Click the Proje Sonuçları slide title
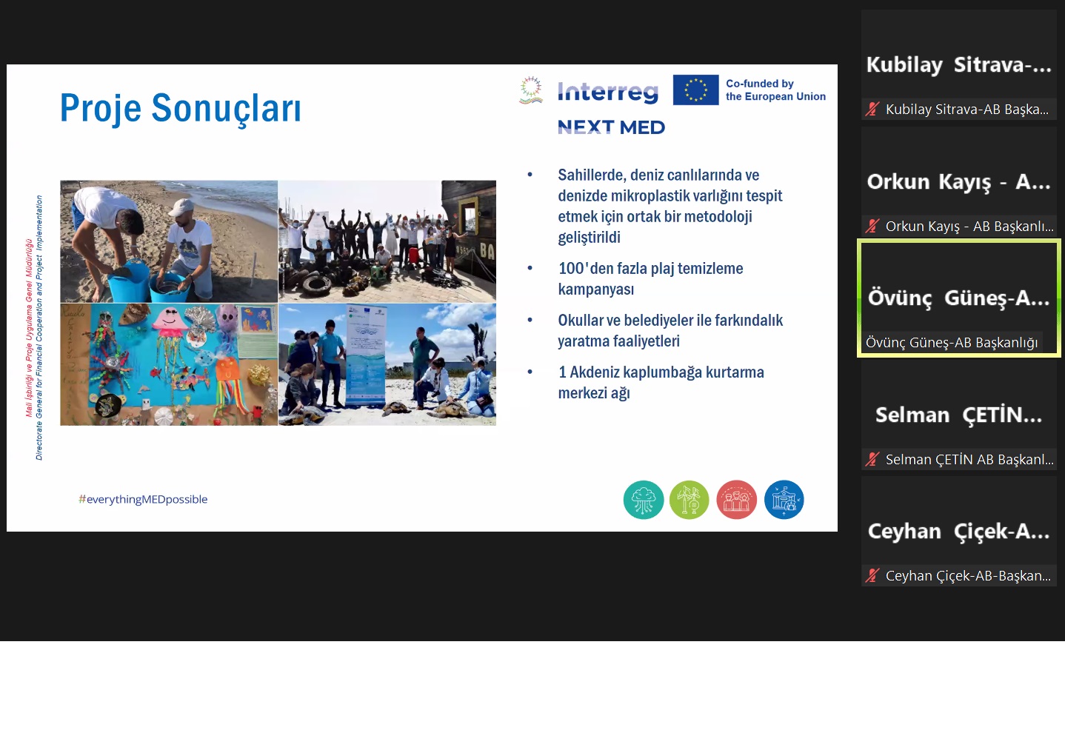 [180, 108]
